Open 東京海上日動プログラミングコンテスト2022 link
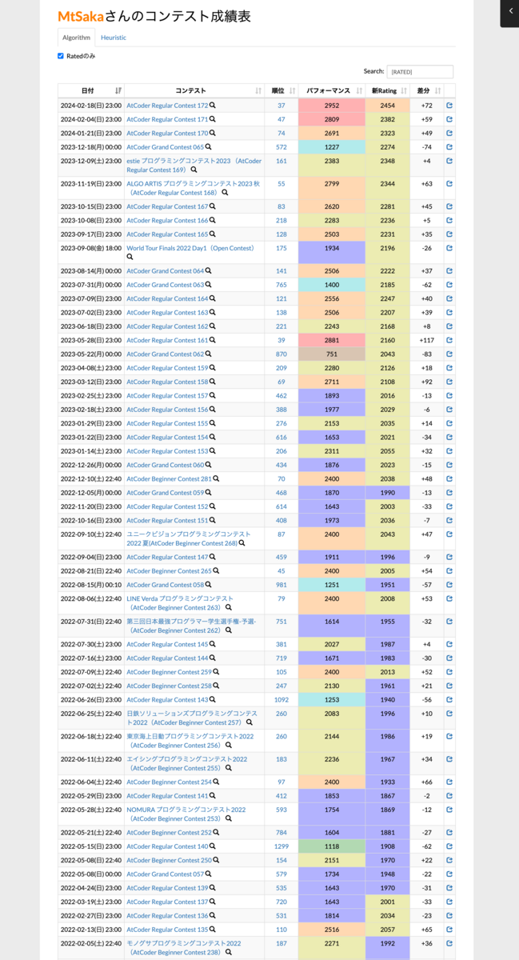The height and width of the screenshot is (960, 519). (x=190, y=741)
